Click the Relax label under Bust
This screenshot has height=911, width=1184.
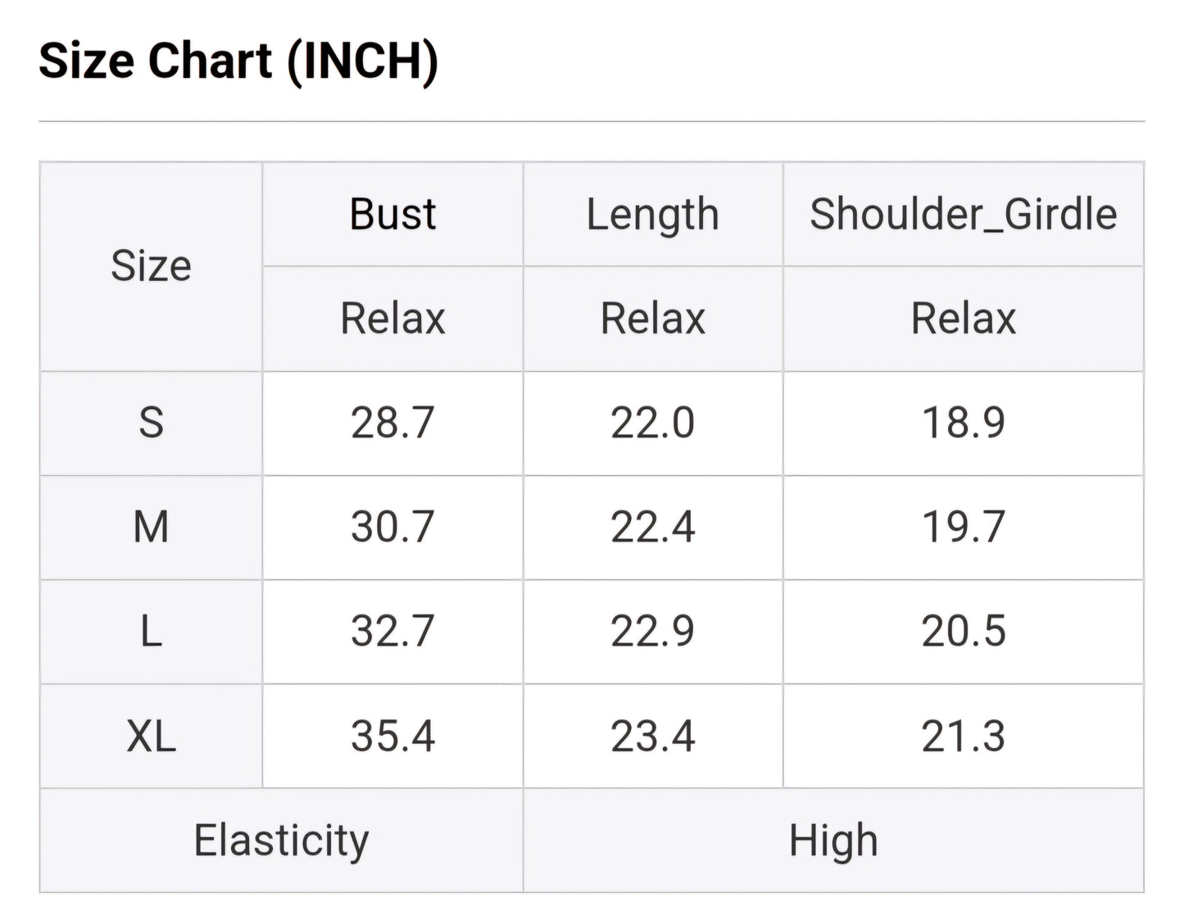pyautogui.click(x=392, y=319)
